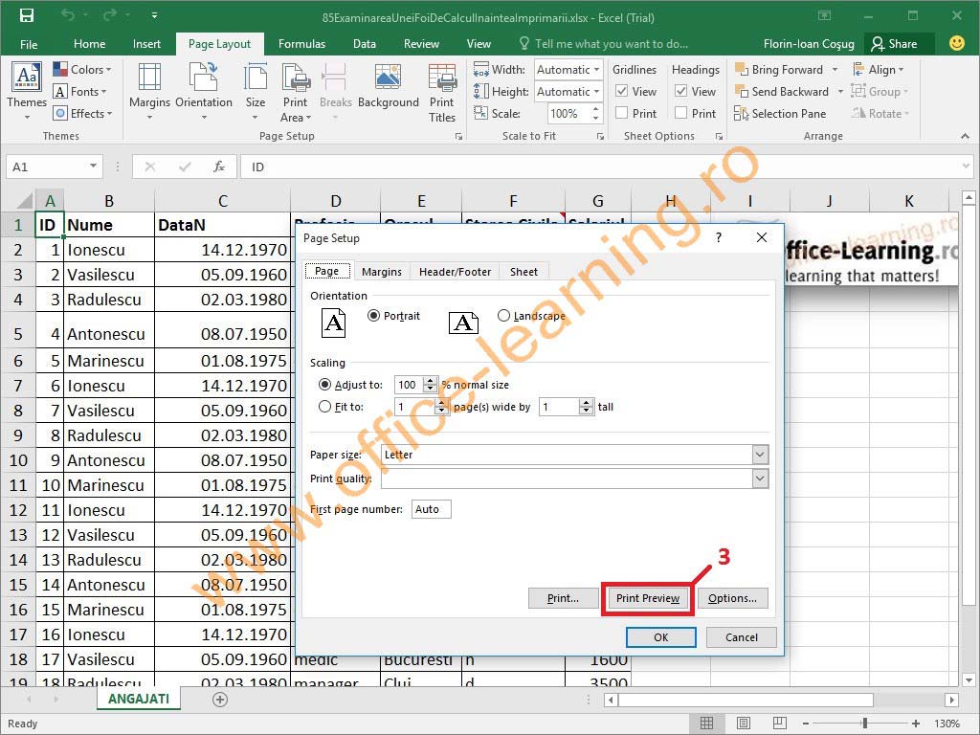
Task: Increase the Adjust to percentage spinner
Action: [430, 381]
